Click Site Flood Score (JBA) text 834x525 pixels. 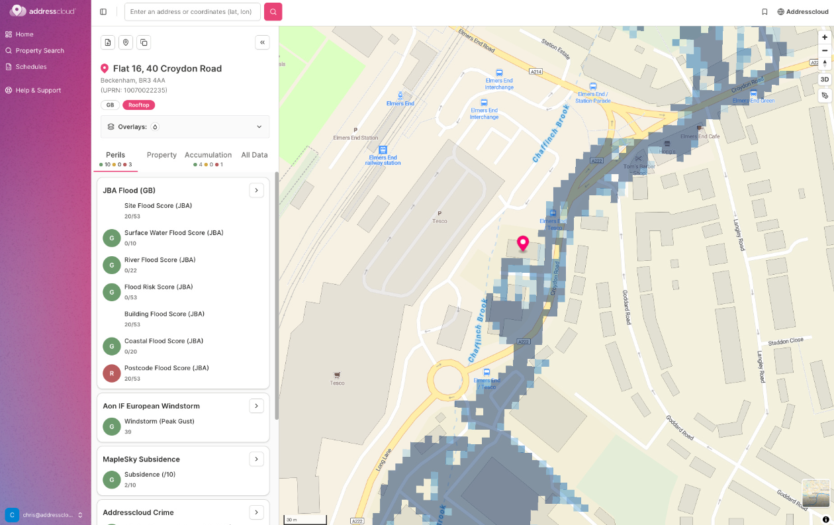coord(158,206)
